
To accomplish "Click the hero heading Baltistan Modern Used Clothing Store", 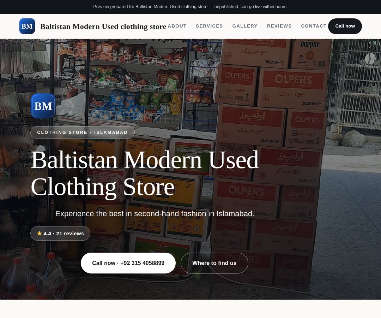I will click(x=145, y=173).
